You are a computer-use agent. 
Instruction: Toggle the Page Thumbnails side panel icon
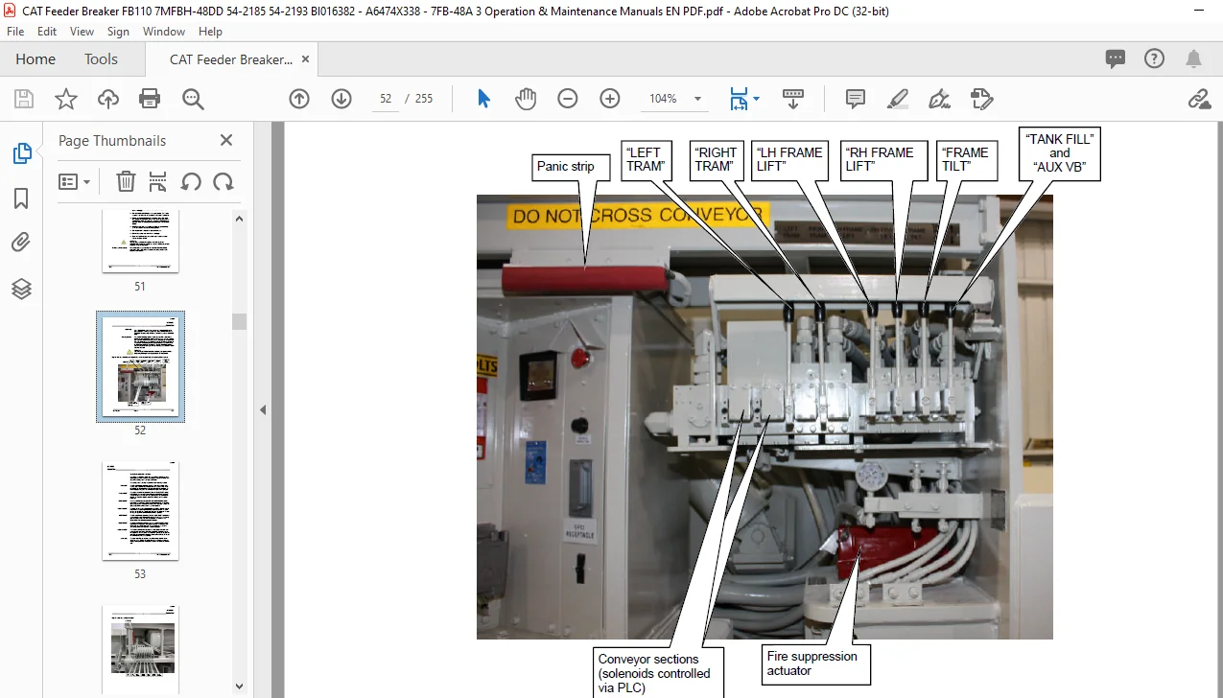click(x=21, y=153)
